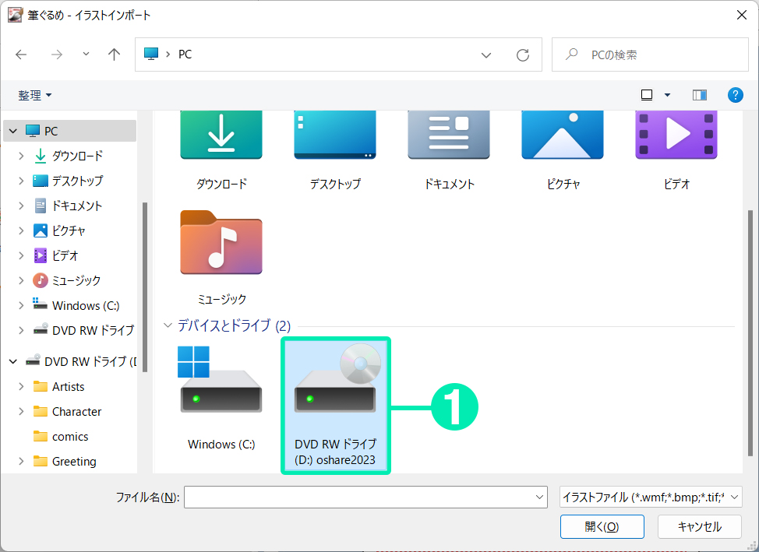
Task: Click the キャンセル button
Action: [699, 526]
